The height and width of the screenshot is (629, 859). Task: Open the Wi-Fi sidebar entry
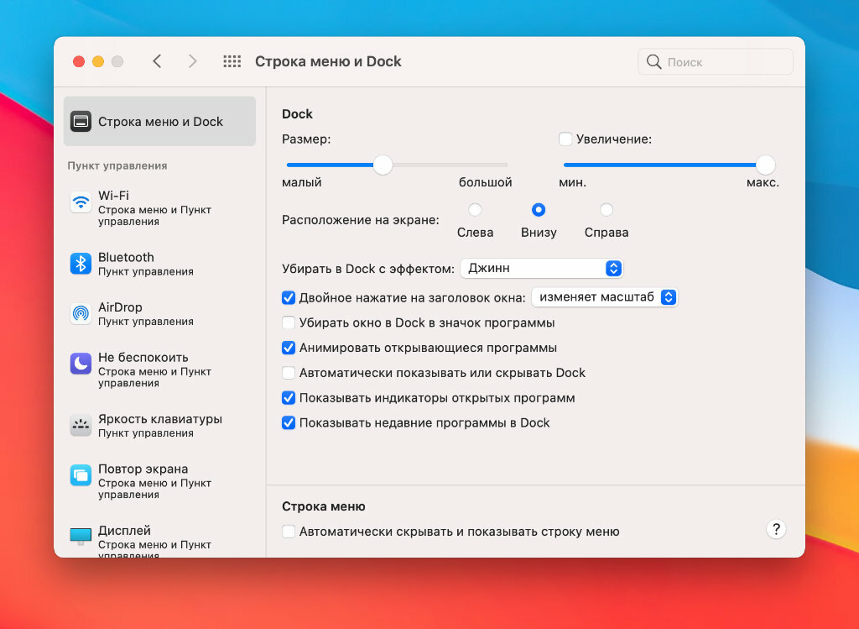pos(159,207)
